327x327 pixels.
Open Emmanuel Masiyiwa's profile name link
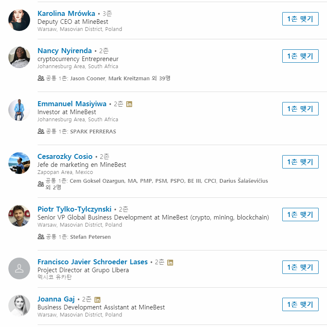click(72, 104)
